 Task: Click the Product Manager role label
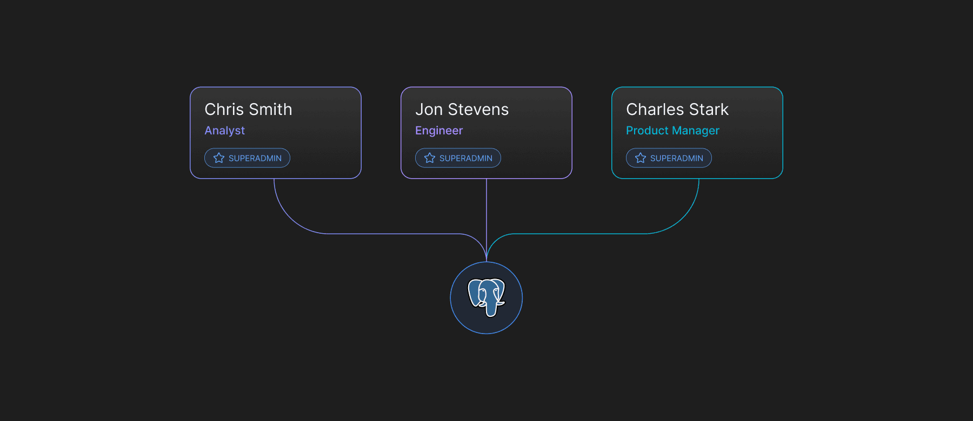pyautogui.click(x=672, y=131)
